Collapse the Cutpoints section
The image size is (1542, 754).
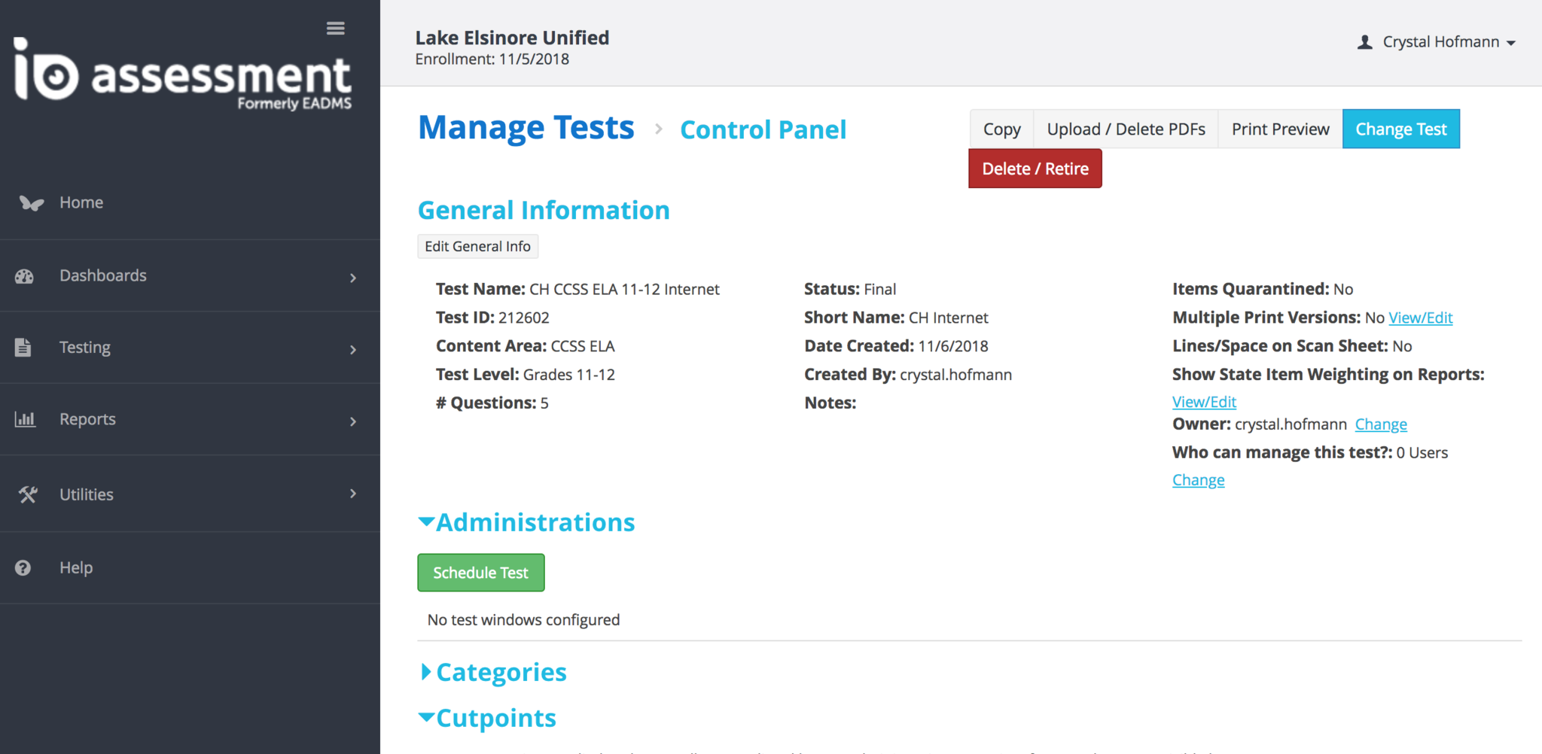[x=426, y=718]
